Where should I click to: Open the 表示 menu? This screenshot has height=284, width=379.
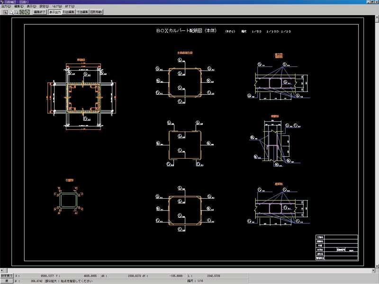[32, 7]
